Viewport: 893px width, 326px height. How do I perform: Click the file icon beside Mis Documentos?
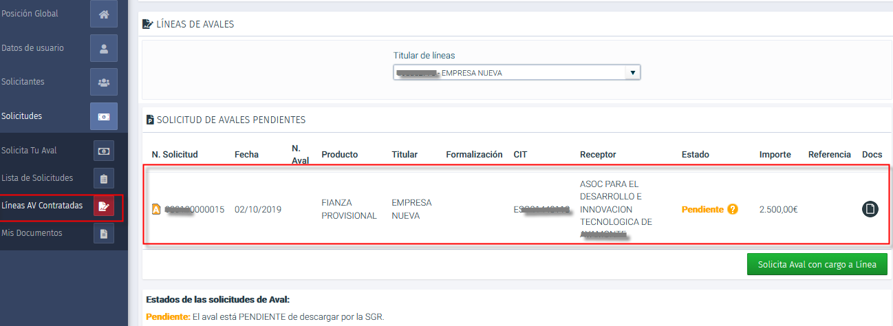(103, 234)
